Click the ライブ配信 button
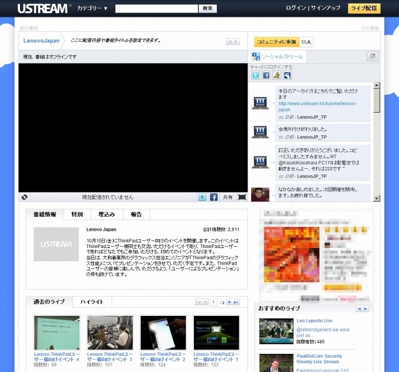399x372 pixels. pyautogui.click(x=364, y=8)
